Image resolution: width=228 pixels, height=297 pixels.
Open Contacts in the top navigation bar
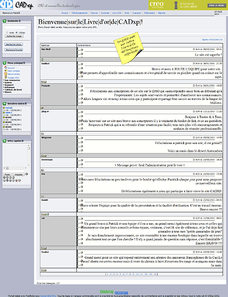pos(105,13)
